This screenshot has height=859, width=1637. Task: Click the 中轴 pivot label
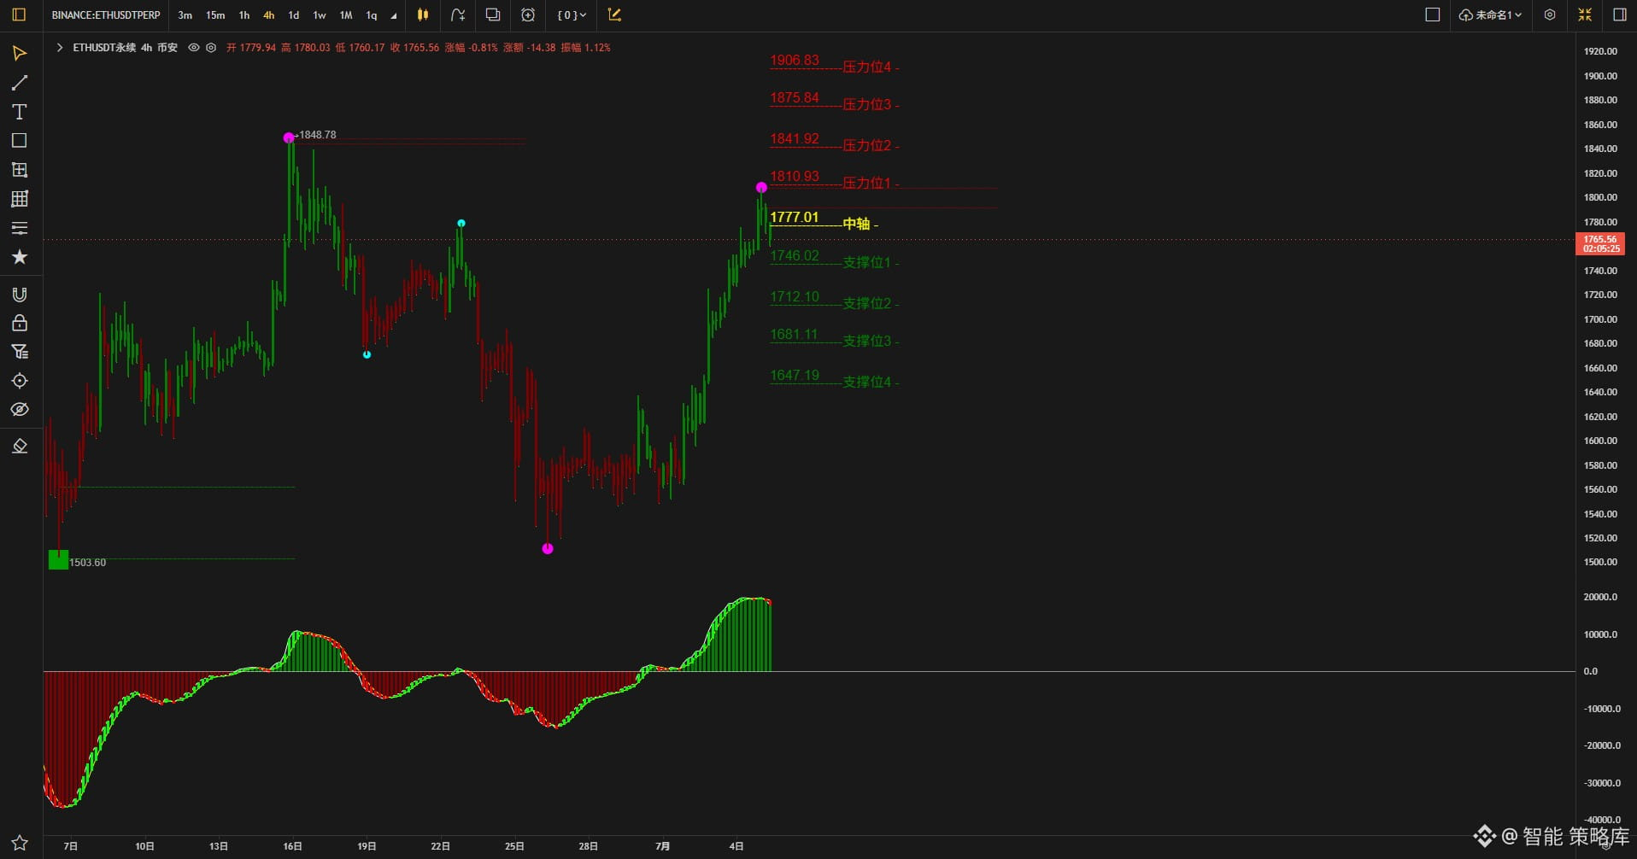(856, 224)
